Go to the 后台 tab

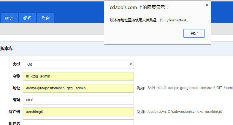(45, 18)
